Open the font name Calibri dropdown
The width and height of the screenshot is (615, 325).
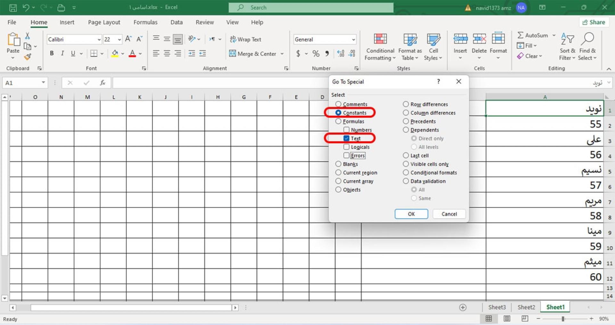tap(99, 39)
